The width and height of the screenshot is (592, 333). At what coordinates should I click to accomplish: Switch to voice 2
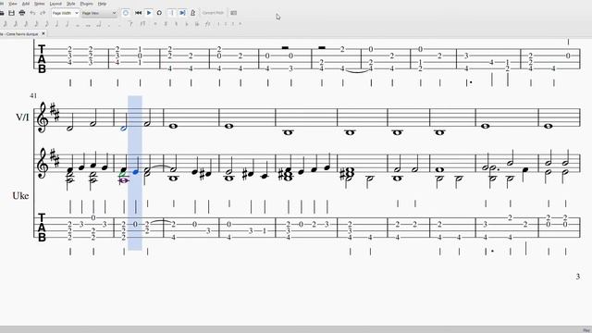(x=226, y=24)
